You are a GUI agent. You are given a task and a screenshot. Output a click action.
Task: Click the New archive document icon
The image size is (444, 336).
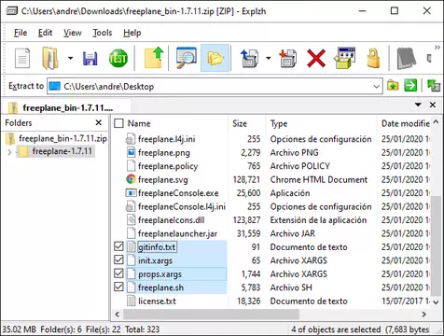tap(22, 58)
